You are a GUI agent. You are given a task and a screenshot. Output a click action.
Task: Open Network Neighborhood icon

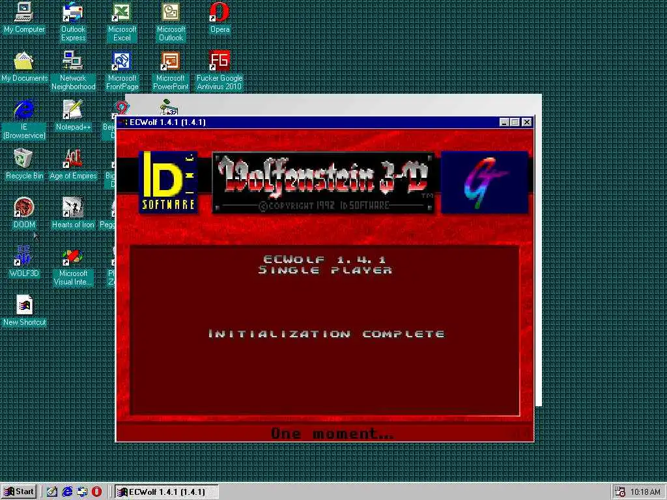pyautogui.click(x=73, y=70)
